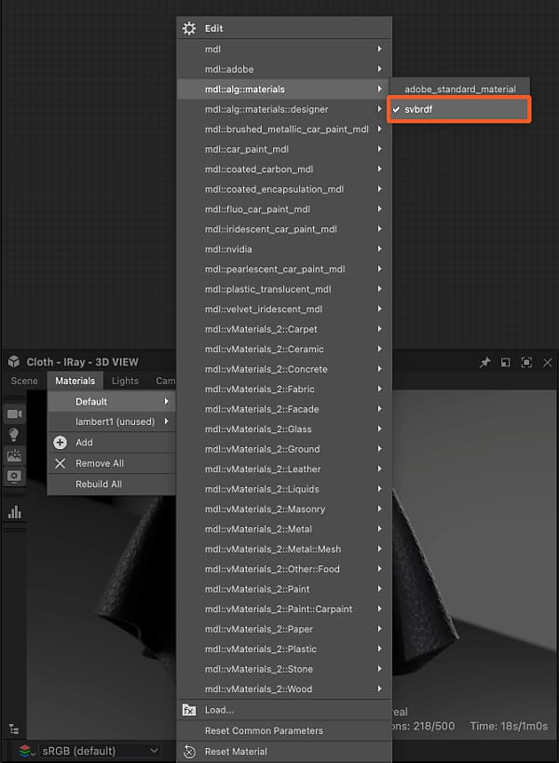Click the Edit gear icon
The width and height of the screenshot is (559, 763).
[x=189, y=28]
